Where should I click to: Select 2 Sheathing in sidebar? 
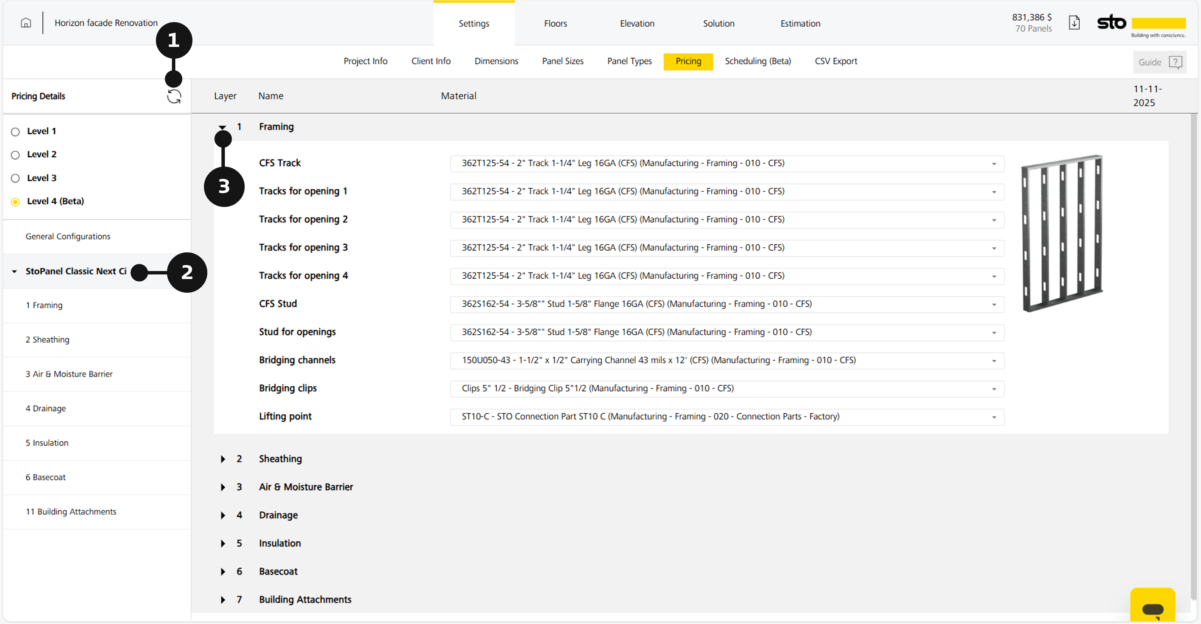(96, 340)
